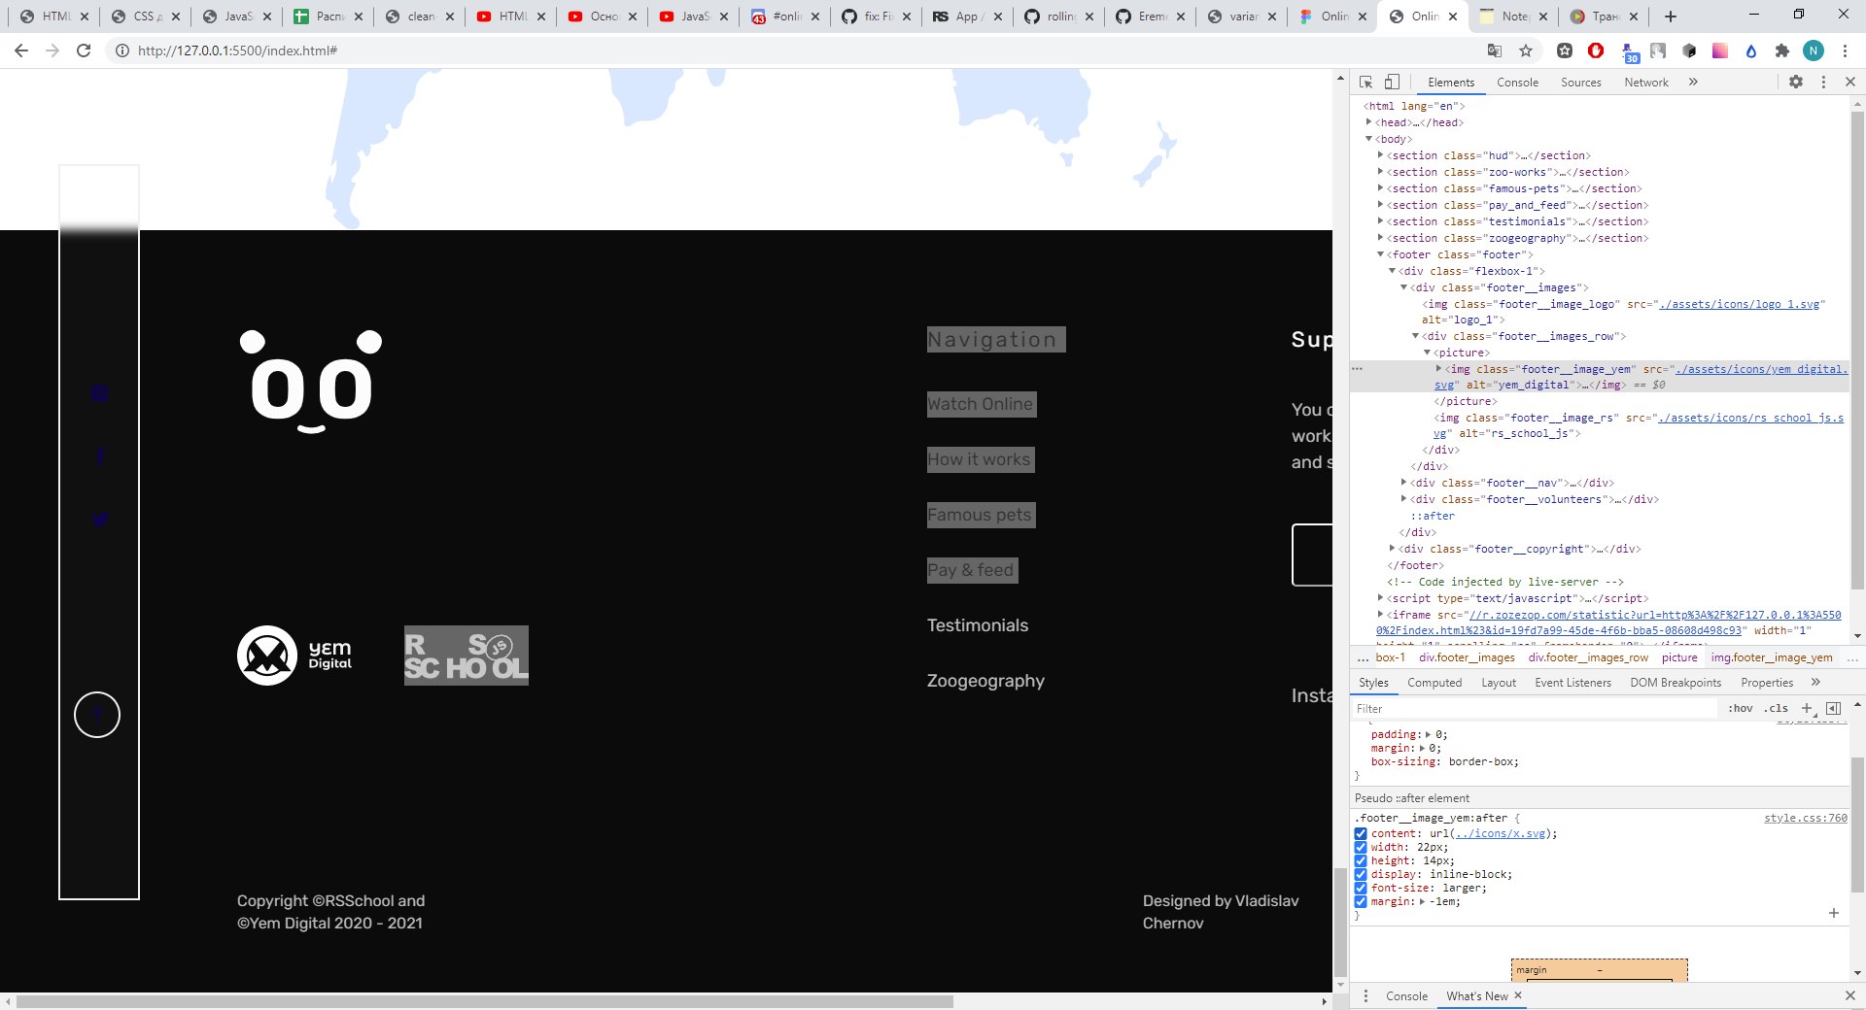Screen dimensions: 1866x1010
Task: Collapse the body element node
Action: 1369,139
